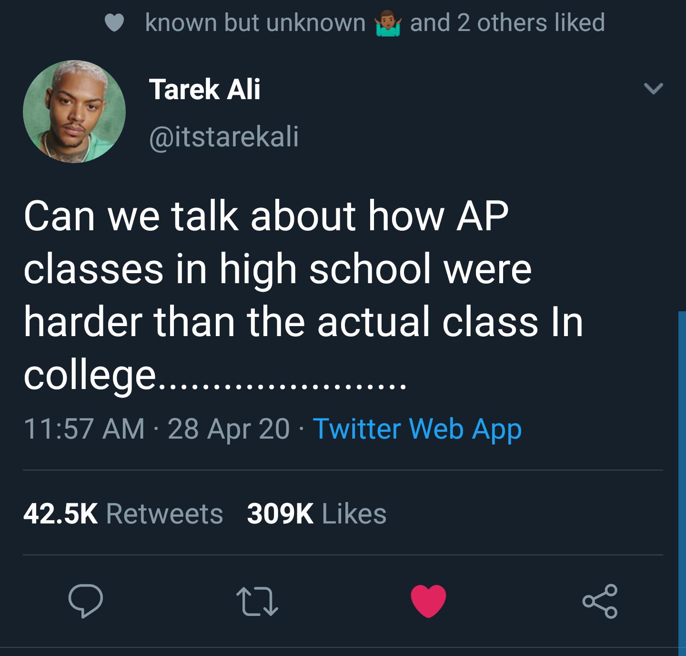Click 'and 2 others liked' text
Image resolution: width=686 pixels, height=656 pixels.
point(507,23)
